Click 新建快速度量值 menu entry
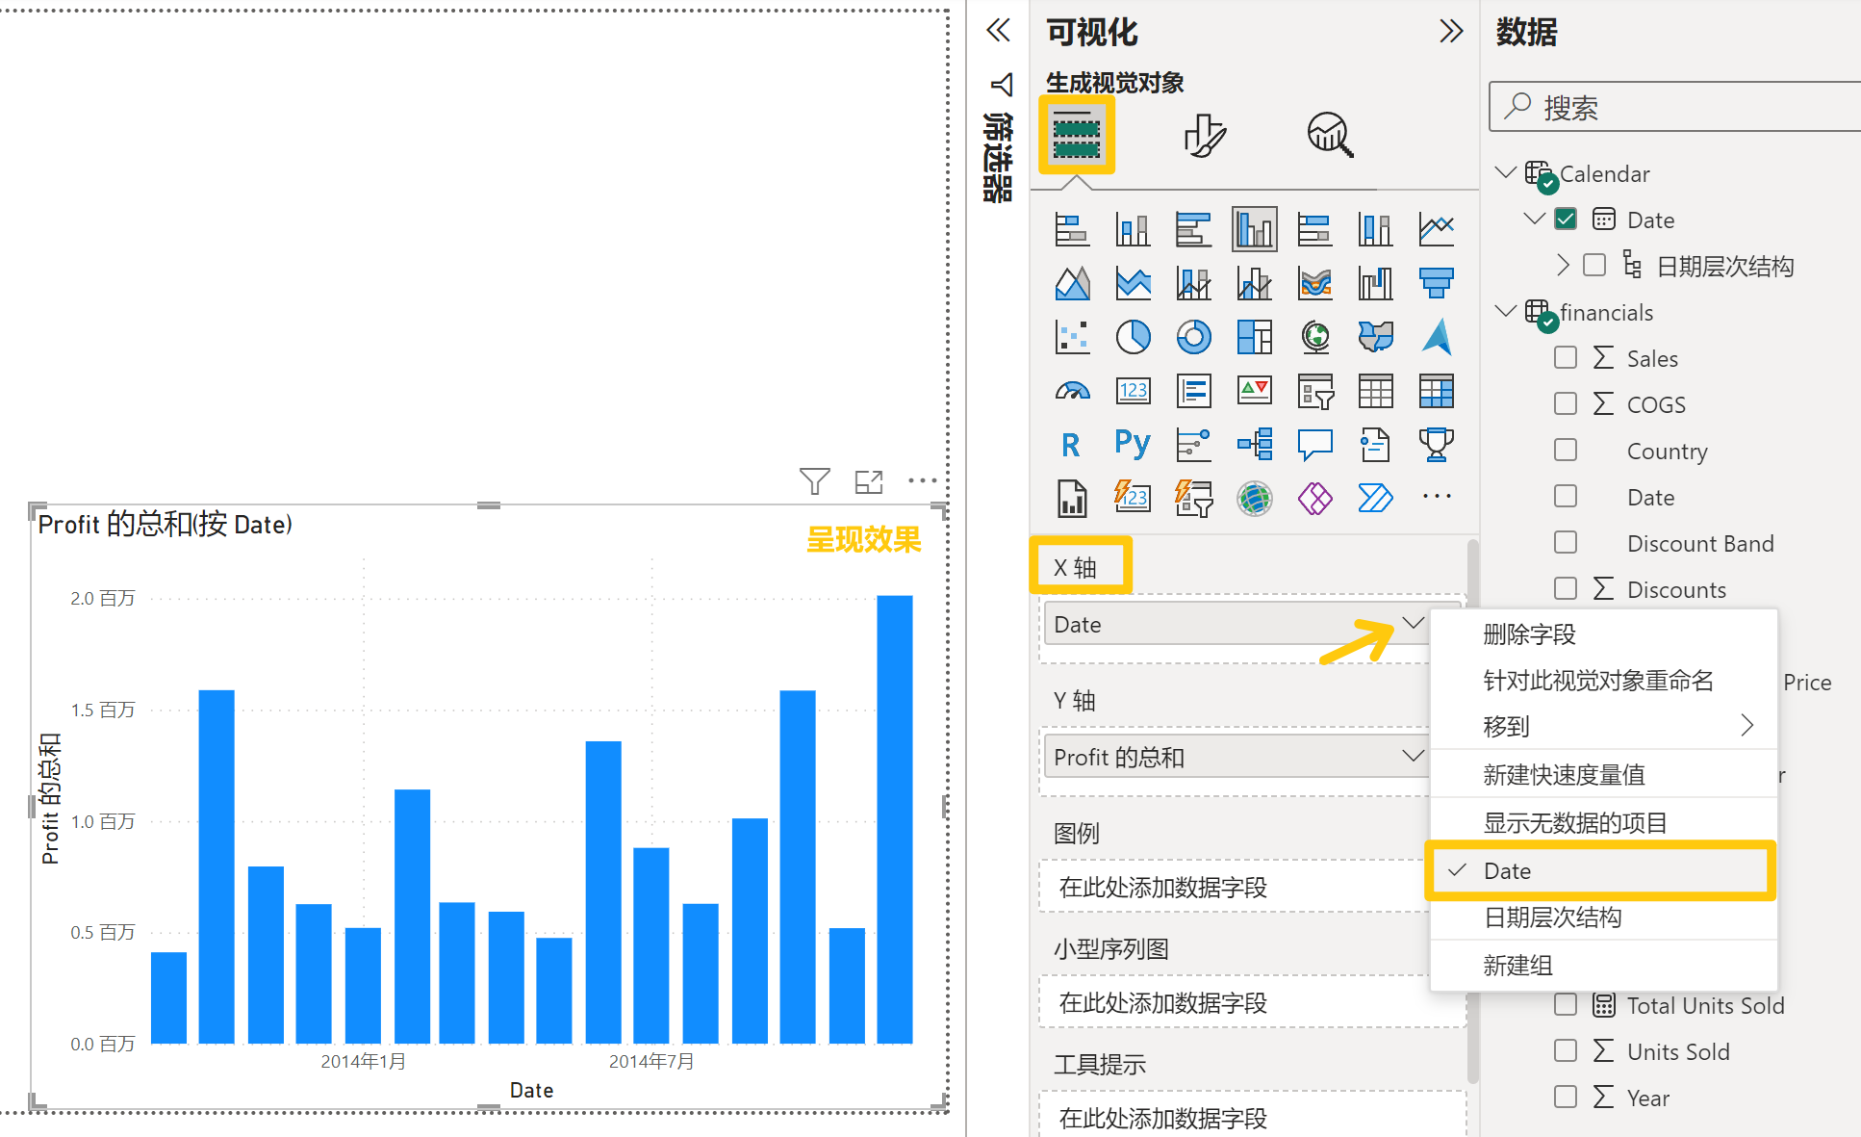1861x1137 pixels. pos(1564,775)
